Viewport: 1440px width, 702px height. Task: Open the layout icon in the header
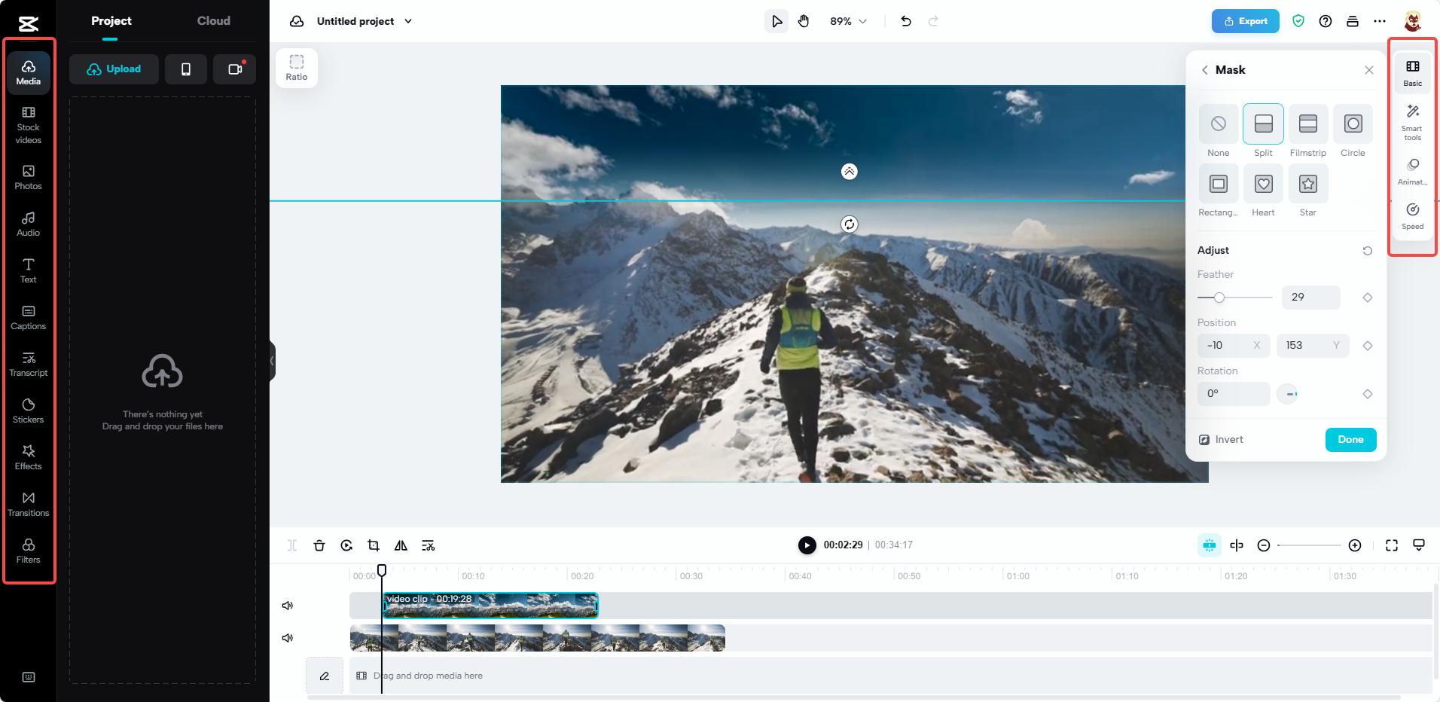point(1353,21)
